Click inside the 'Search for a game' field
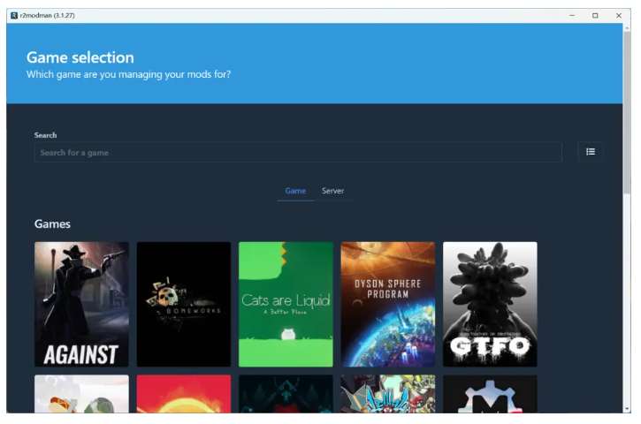This screenshot has height=424, width=641. [297, 153]
